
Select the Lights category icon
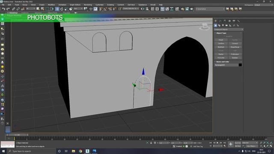pyautogui.click(x=223, y=26)
